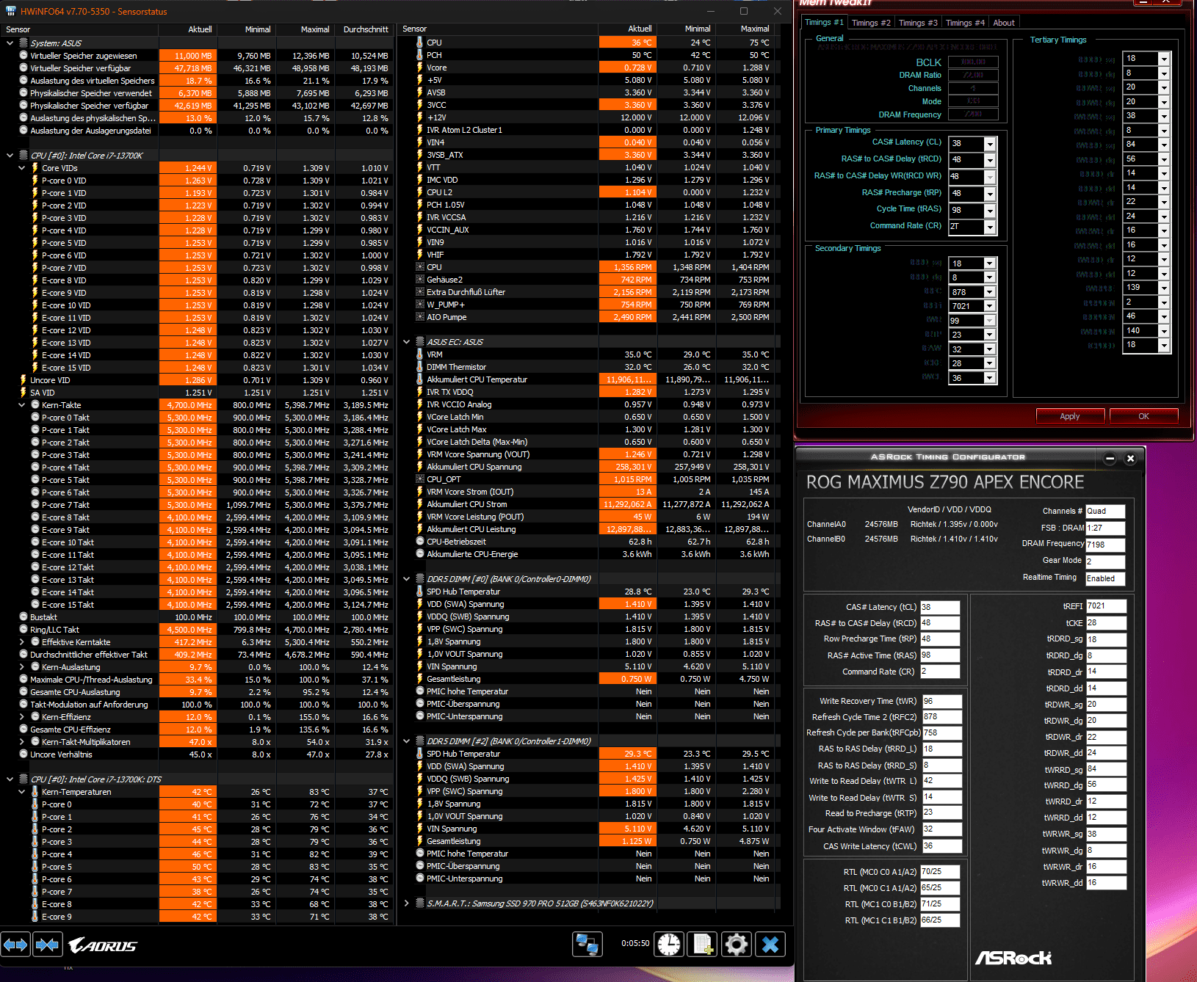Click the chip icon of S.M.A.R.T. Samsung SSD entry

pos(420,903)
